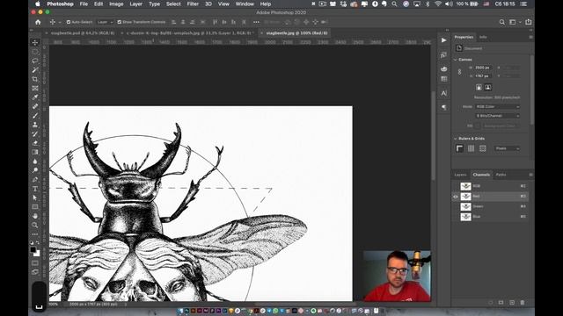Select the Blur tool
This screenshot has width=563, height=316.
tap(35, 162)
